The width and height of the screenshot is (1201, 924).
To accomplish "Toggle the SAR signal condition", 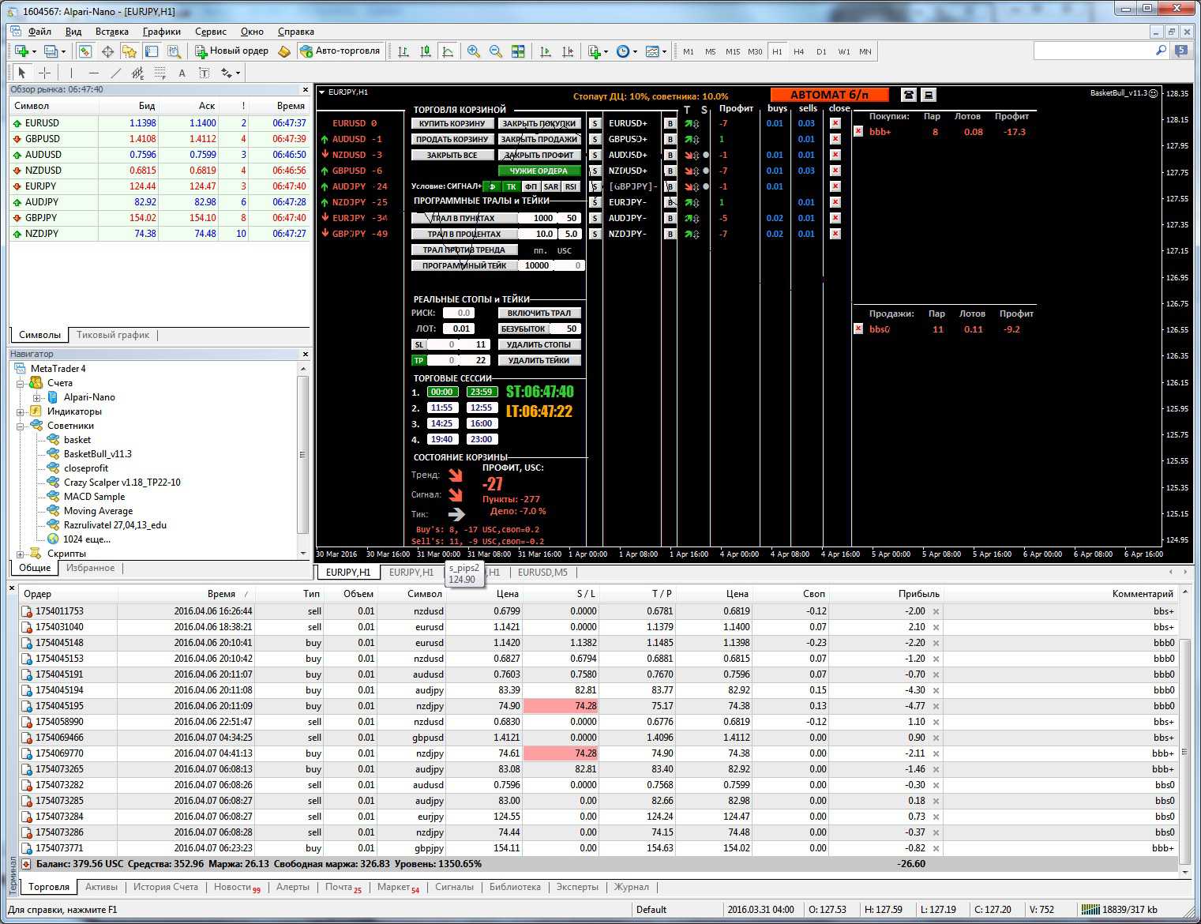I will (551, 186).
